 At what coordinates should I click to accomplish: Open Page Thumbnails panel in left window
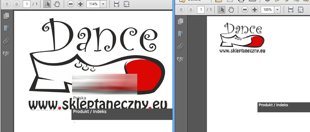coord(6,16)
